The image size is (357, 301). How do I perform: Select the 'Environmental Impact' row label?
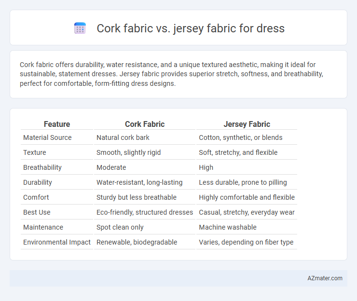point(57,242)
